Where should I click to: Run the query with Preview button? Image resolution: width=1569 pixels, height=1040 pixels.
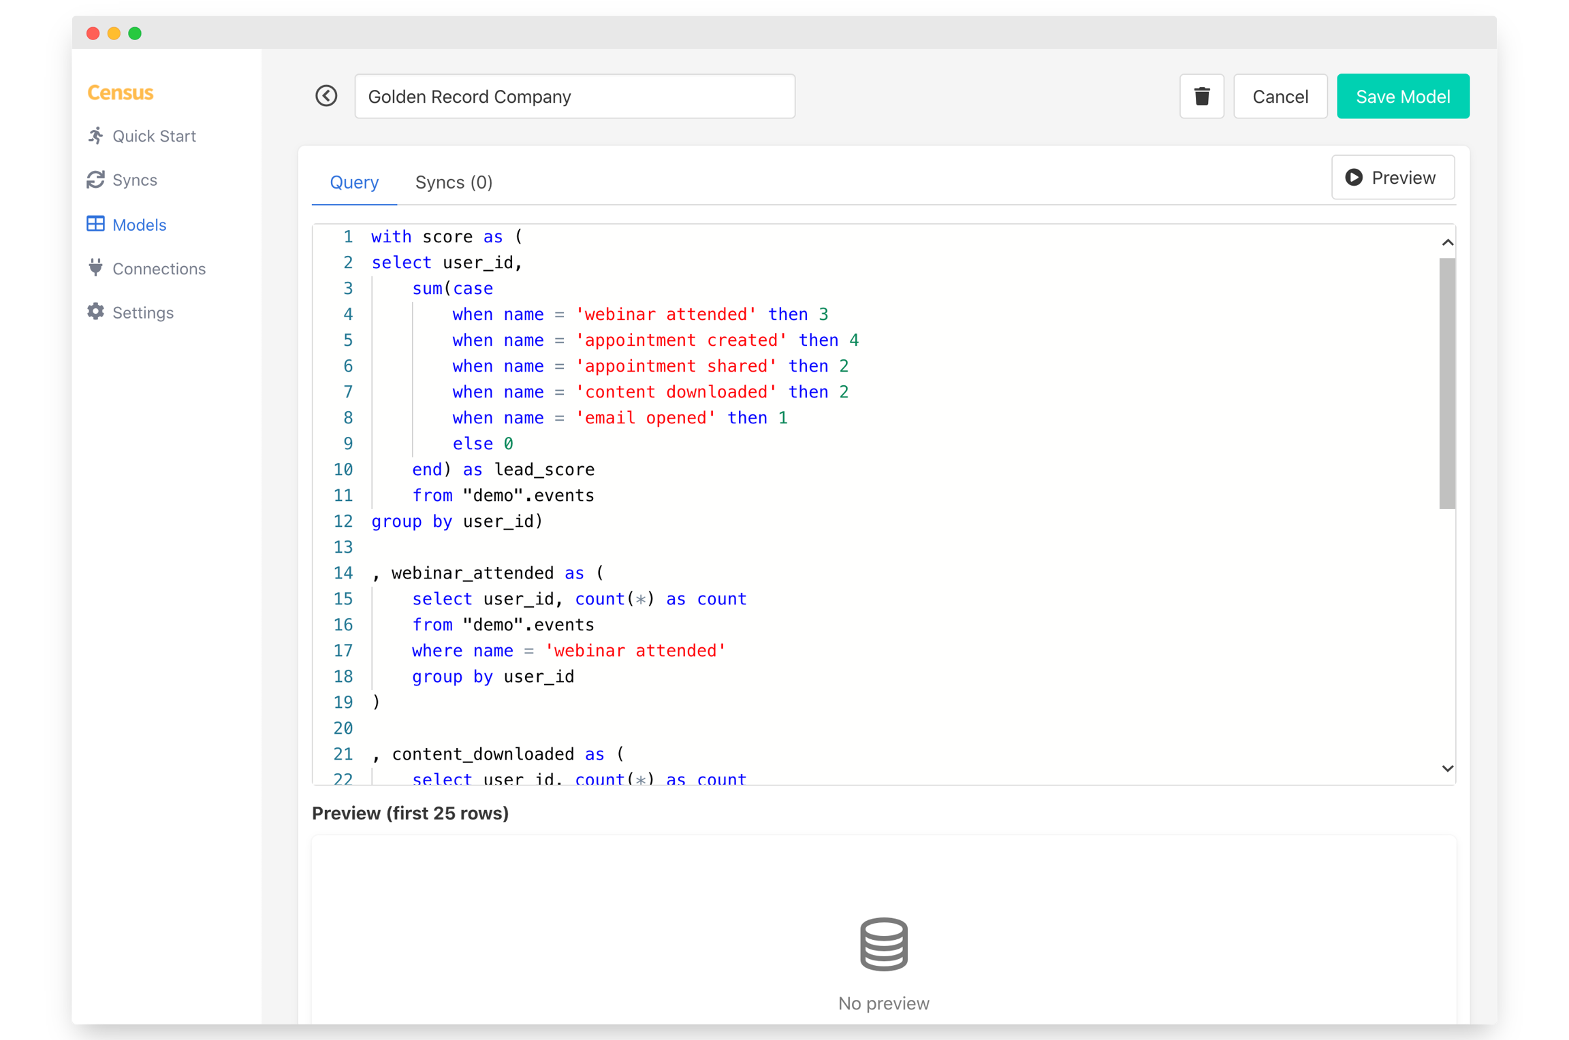pos(1393,178)
